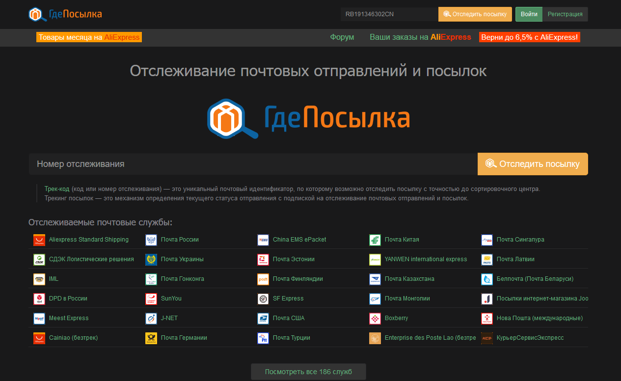This screenshot has height=381, width=621.
Task: Click the Почта России carrier icon
Action: 151,240
